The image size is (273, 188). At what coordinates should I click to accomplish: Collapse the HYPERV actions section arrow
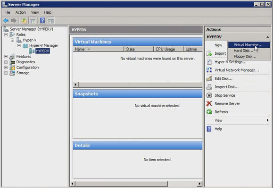tap(268, 37)
